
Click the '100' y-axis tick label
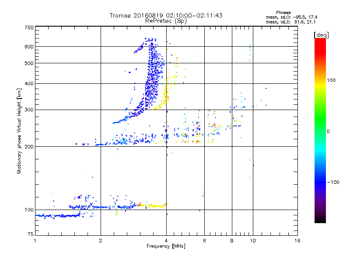(x=29, y=210)
